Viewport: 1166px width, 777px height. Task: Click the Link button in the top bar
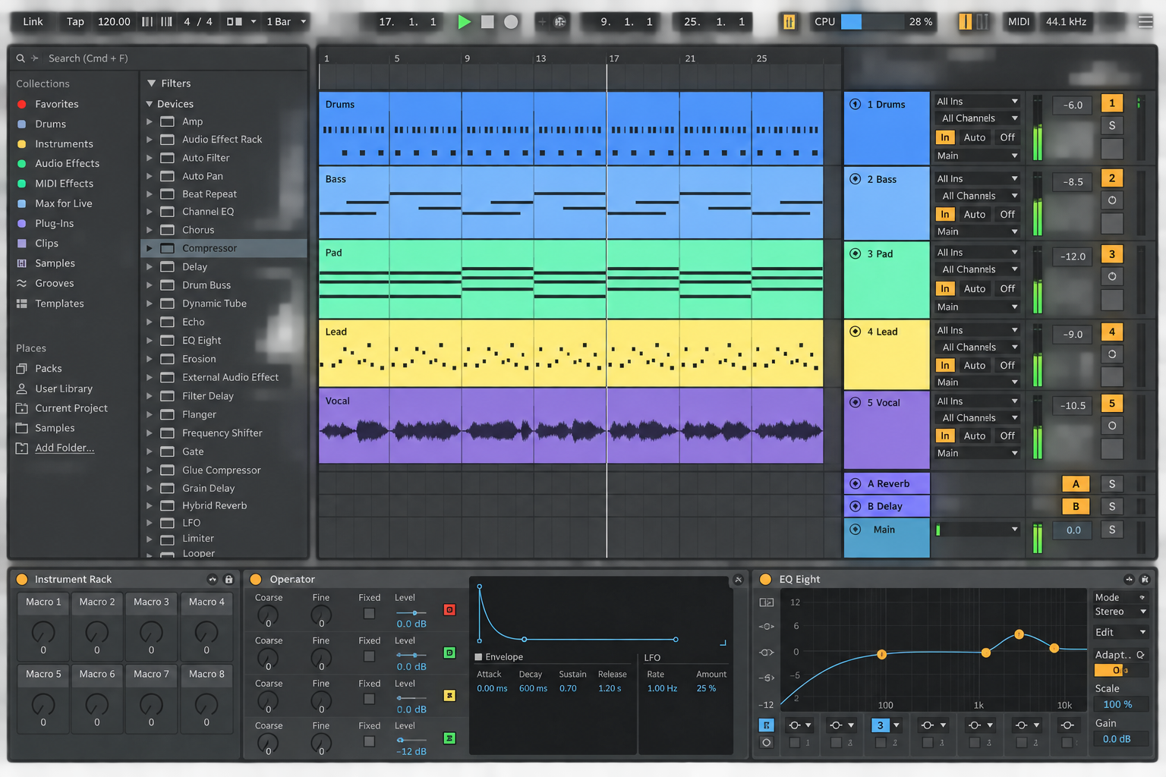pos(33,22)
